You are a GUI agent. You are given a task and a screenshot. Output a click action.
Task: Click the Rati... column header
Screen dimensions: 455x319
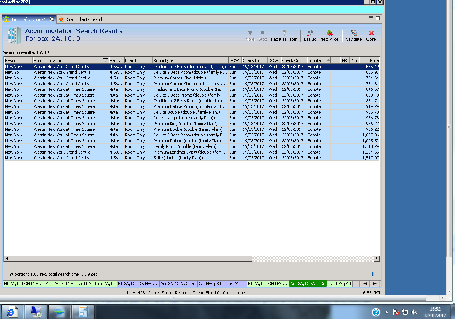pos(117,60)
